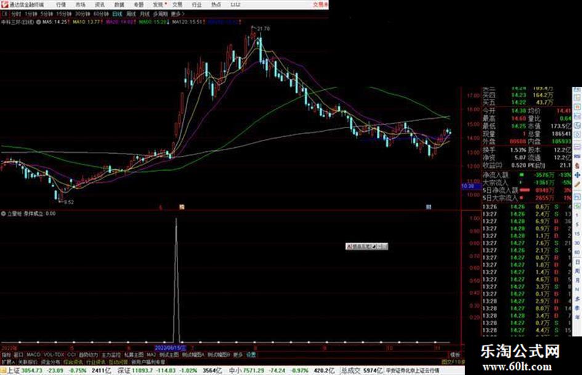This screenshot has width=582, height=375.
Task: Select the VOL-TDX indicator
Action: coord(54,355)
